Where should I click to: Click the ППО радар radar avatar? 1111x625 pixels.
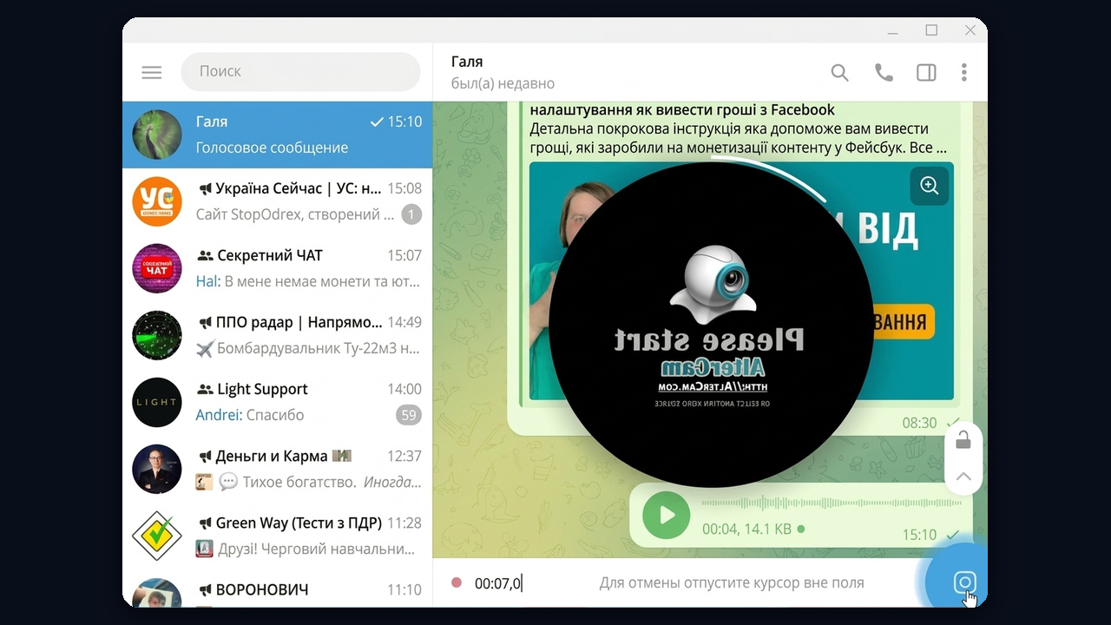157,335
